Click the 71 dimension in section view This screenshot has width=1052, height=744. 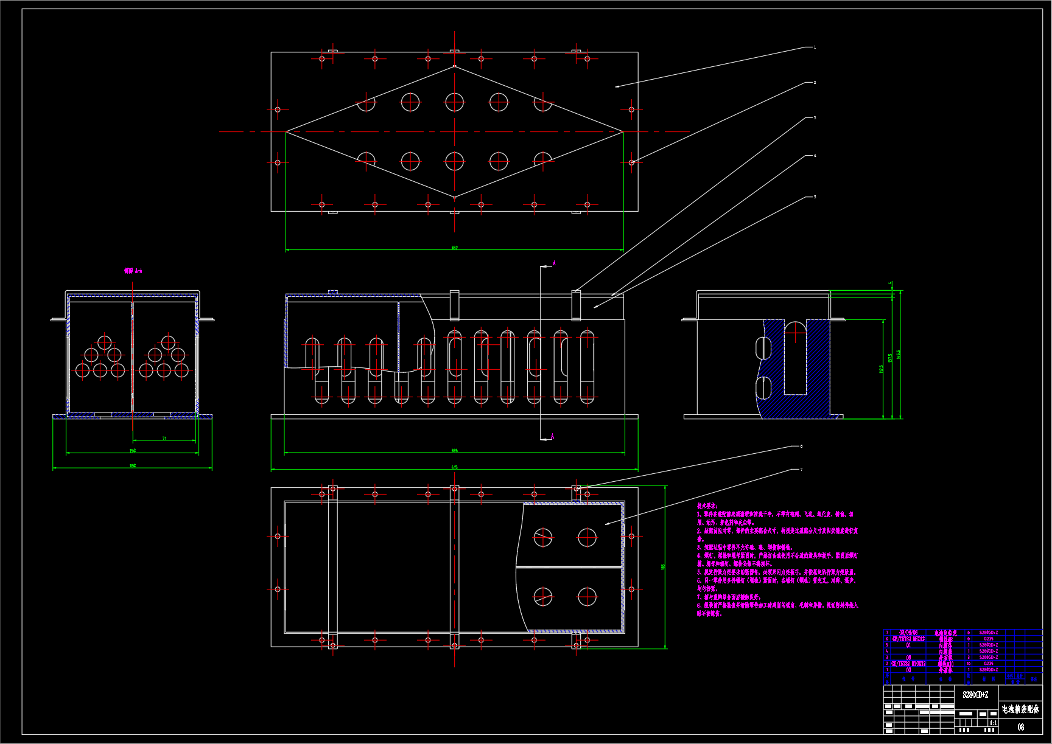click(x=164, y=438)
